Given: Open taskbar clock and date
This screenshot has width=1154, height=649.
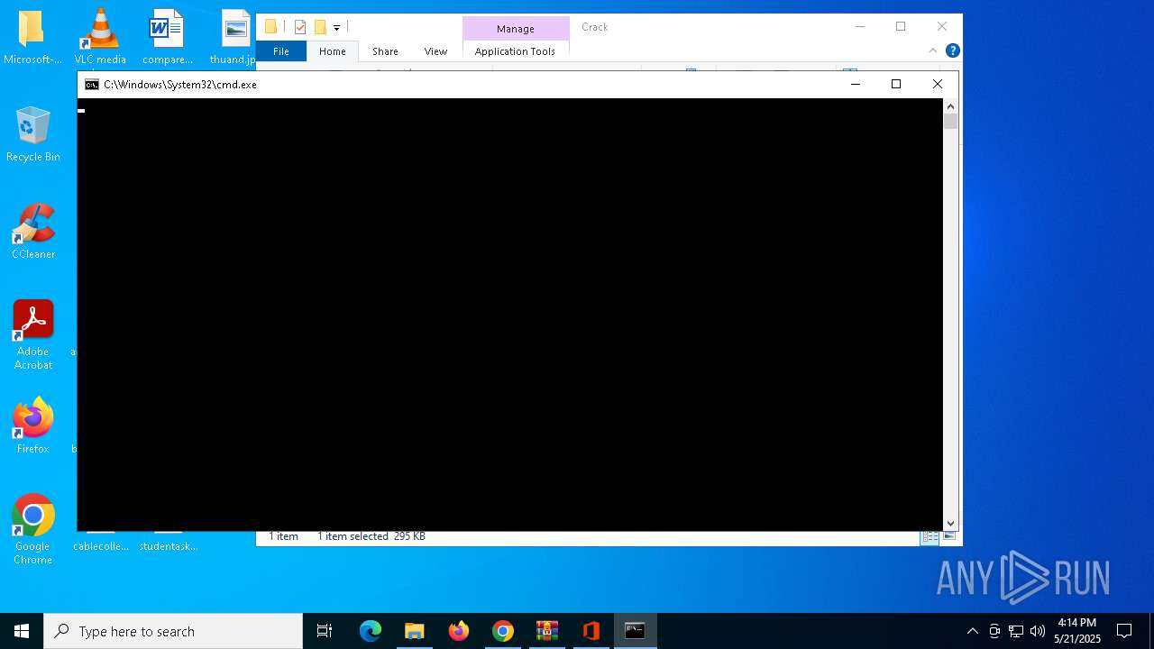Looking at the screenshot, I should click(x=1077, y=631).
